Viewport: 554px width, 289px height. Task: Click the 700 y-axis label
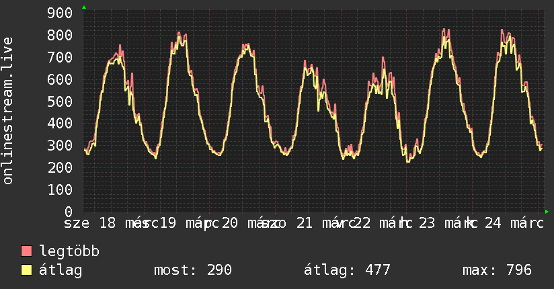coord(60,57)
